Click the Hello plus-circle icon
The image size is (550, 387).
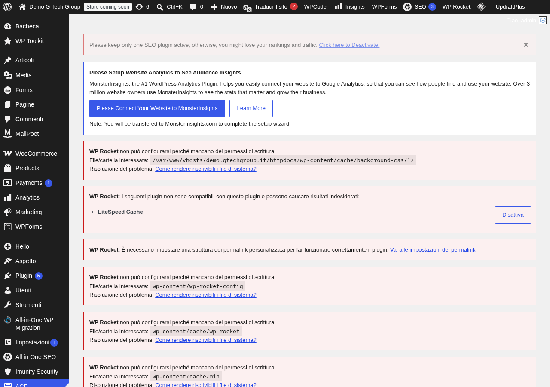tap(8, 246)
